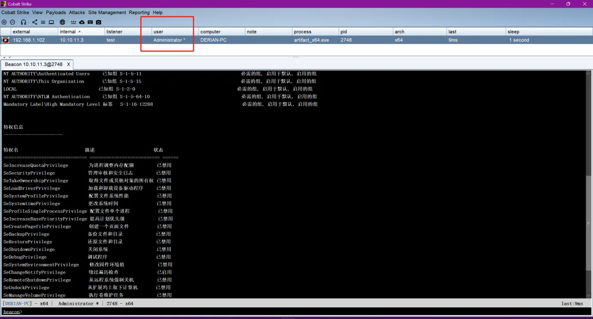Sort sessions by arch column header
This screenshot has width=593, height=319.
(x=420, y=32)
